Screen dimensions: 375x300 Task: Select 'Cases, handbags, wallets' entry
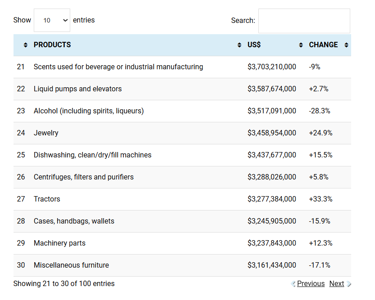coord(74,221)
